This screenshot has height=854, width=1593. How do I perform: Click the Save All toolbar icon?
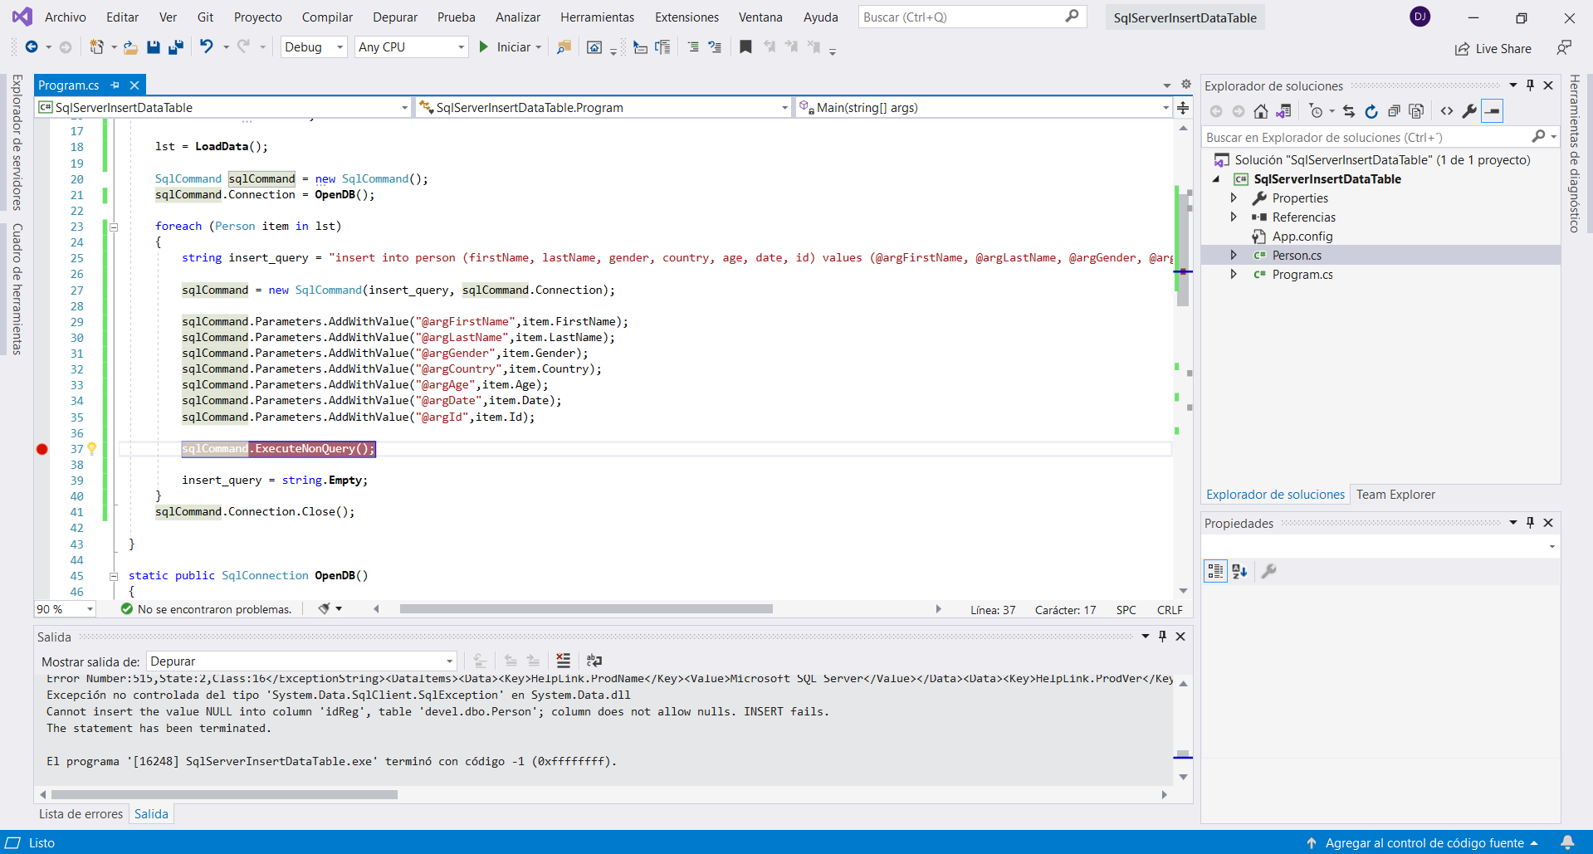[175, 47]
